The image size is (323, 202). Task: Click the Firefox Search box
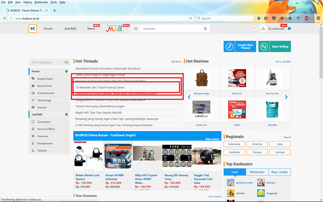tap(225, 18)
